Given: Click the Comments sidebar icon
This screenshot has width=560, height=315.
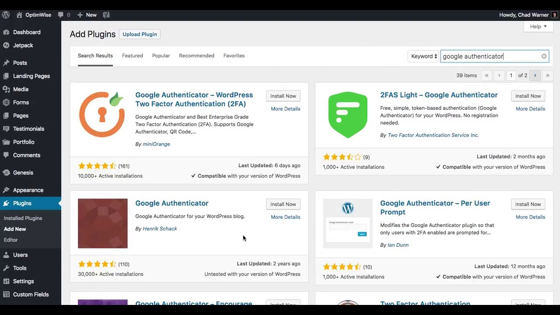Looking at the screenshot, I should coord(6,155).
